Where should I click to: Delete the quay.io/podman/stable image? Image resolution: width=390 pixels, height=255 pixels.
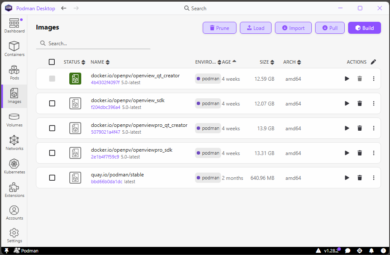pos(360,178)
